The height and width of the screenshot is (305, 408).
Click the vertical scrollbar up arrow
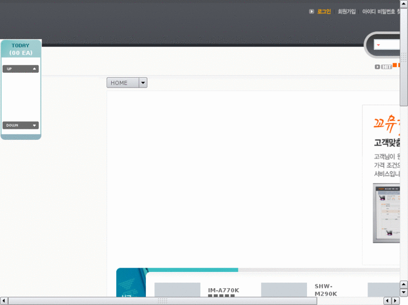coord(404,4)
